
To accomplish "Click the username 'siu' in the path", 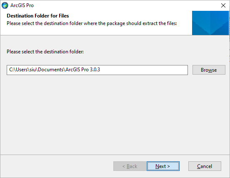I will pos(33,70).
